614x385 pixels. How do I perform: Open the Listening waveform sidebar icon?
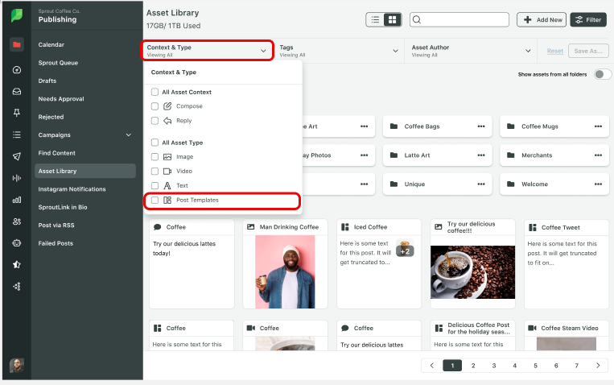click(17, 178)
